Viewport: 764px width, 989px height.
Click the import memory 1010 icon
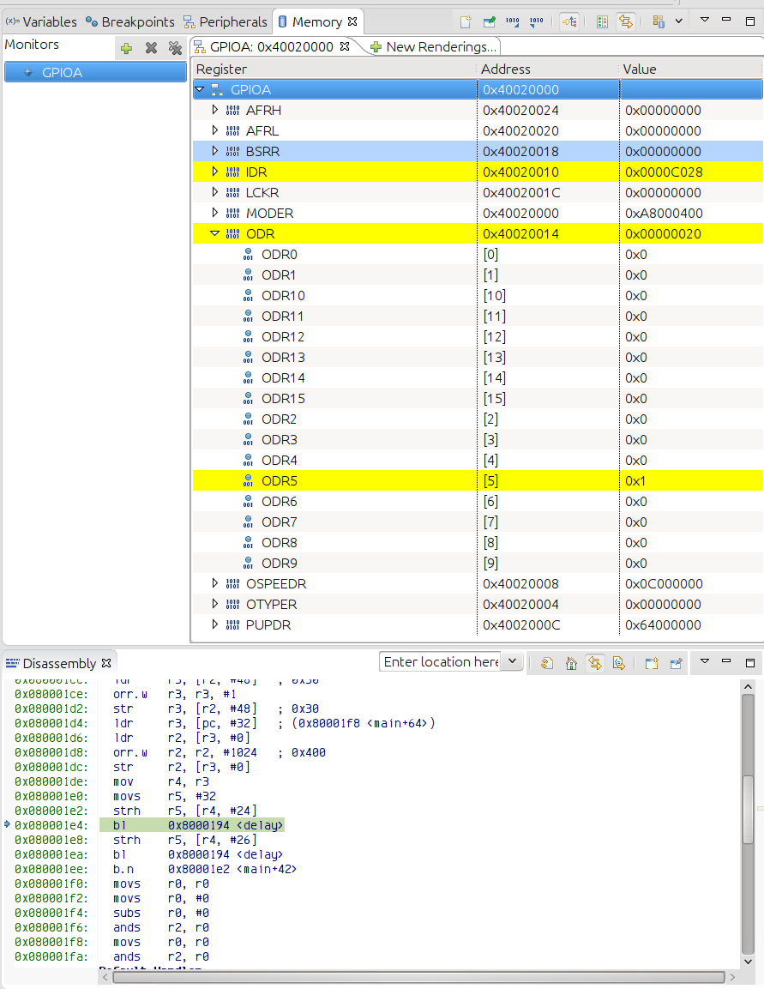(x=513, y=22)
